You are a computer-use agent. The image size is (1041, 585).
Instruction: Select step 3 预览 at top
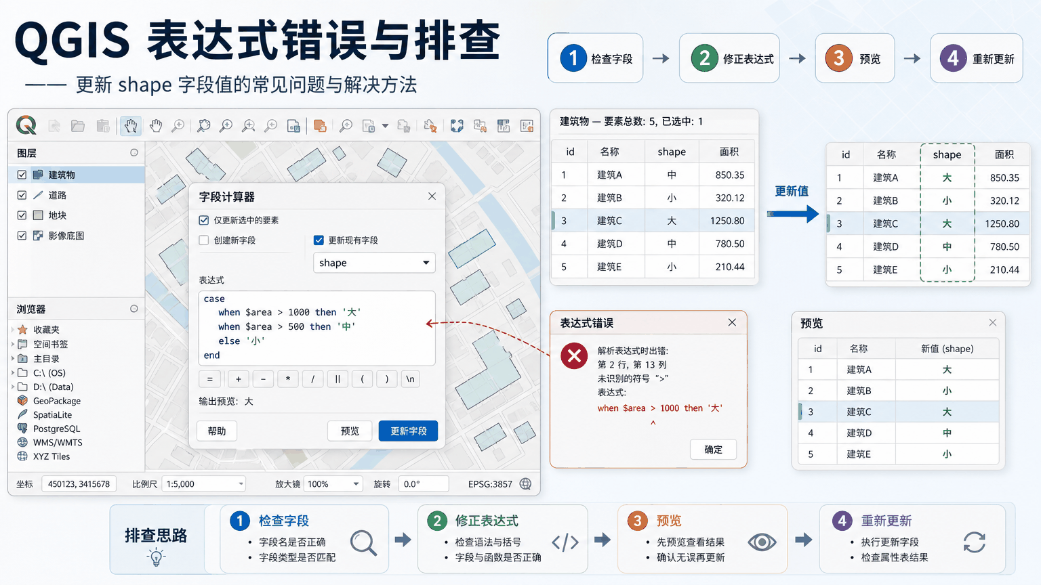coord(855,58)
